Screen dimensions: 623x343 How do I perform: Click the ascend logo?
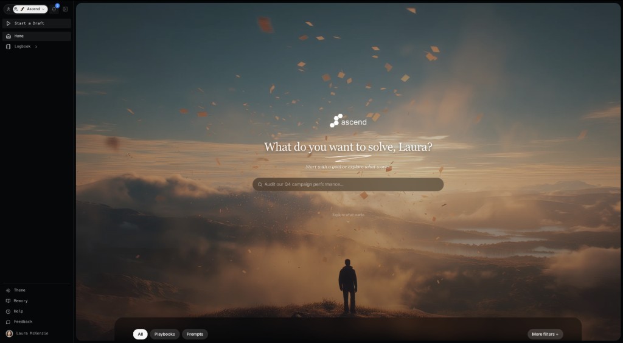[x=348, y=121]
